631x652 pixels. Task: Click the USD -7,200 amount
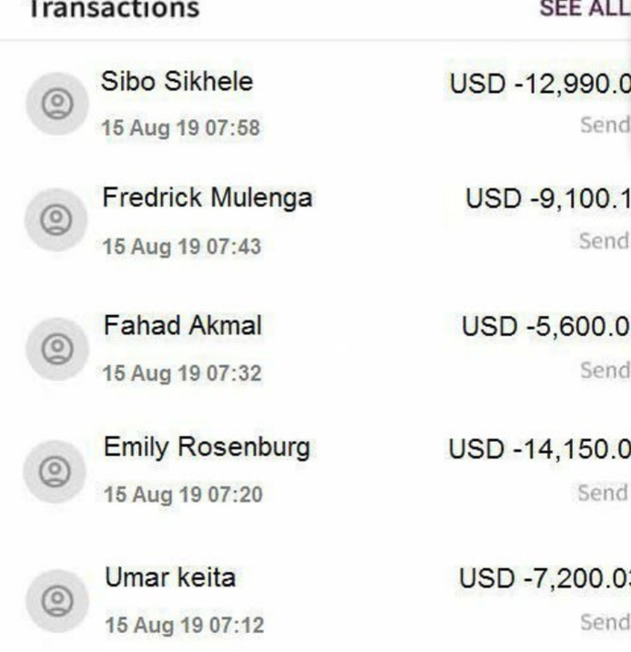[x=544, y=579]
